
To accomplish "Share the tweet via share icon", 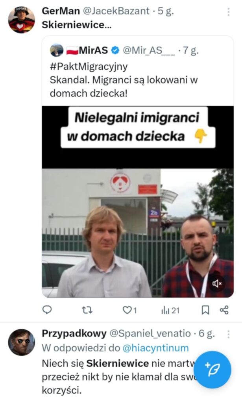I will [x=224, y=310].
